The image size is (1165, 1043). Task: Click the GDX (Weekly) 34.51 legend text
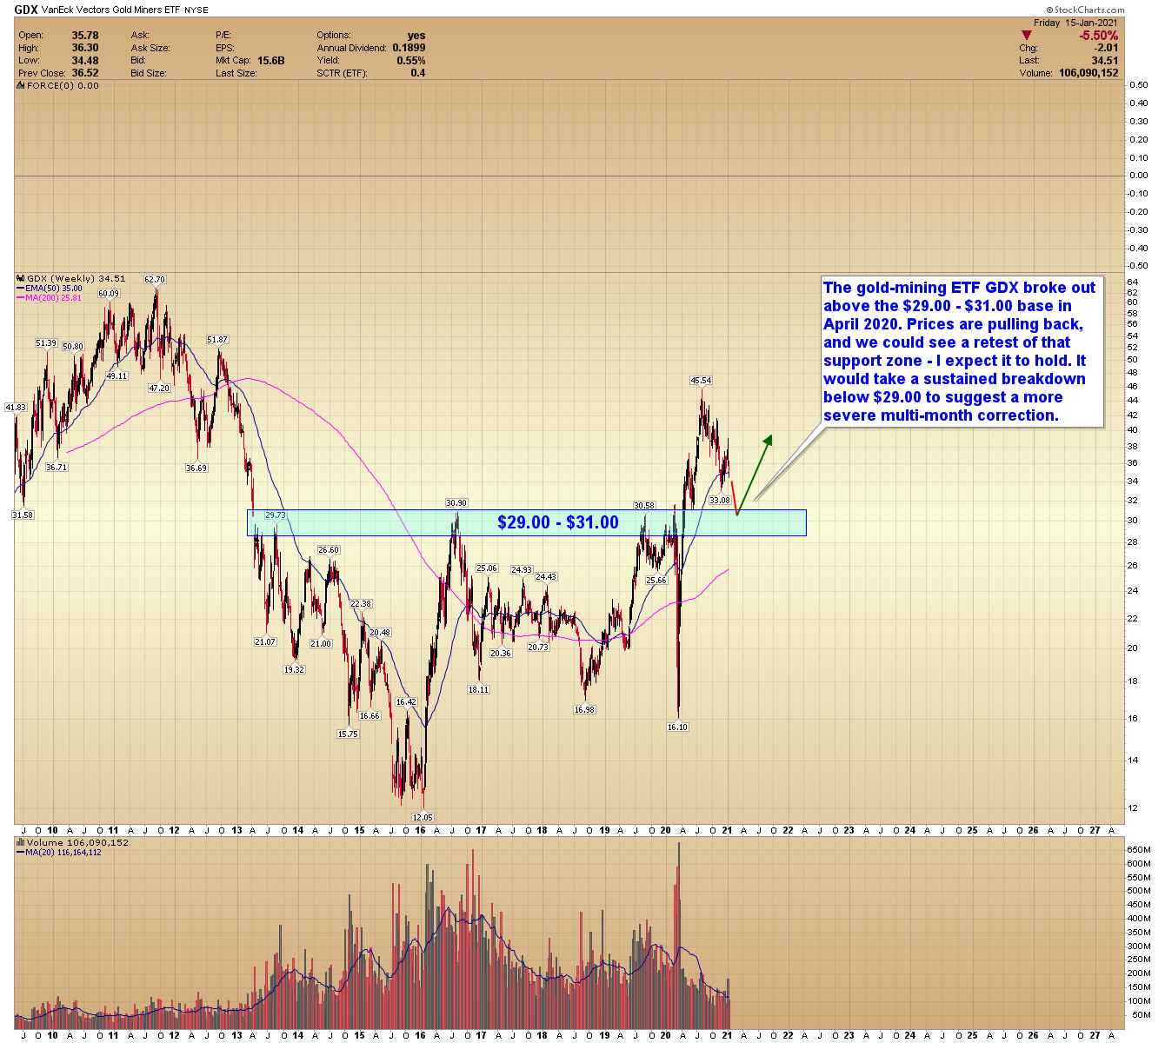coord(77,279)
